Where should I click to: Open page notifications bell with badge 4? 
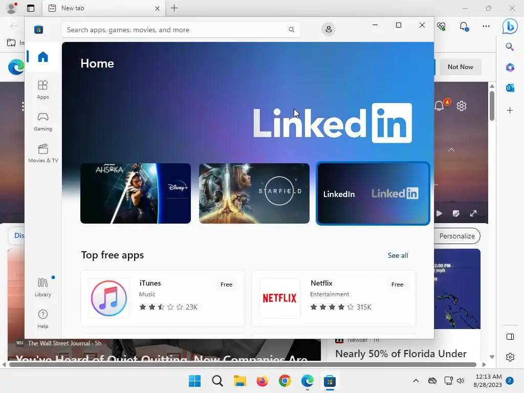click(x=440, y=106)
